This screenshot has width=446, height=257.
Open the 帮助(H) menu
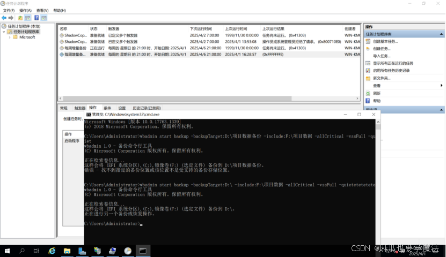pyautogui.click(x=60, y=11)
